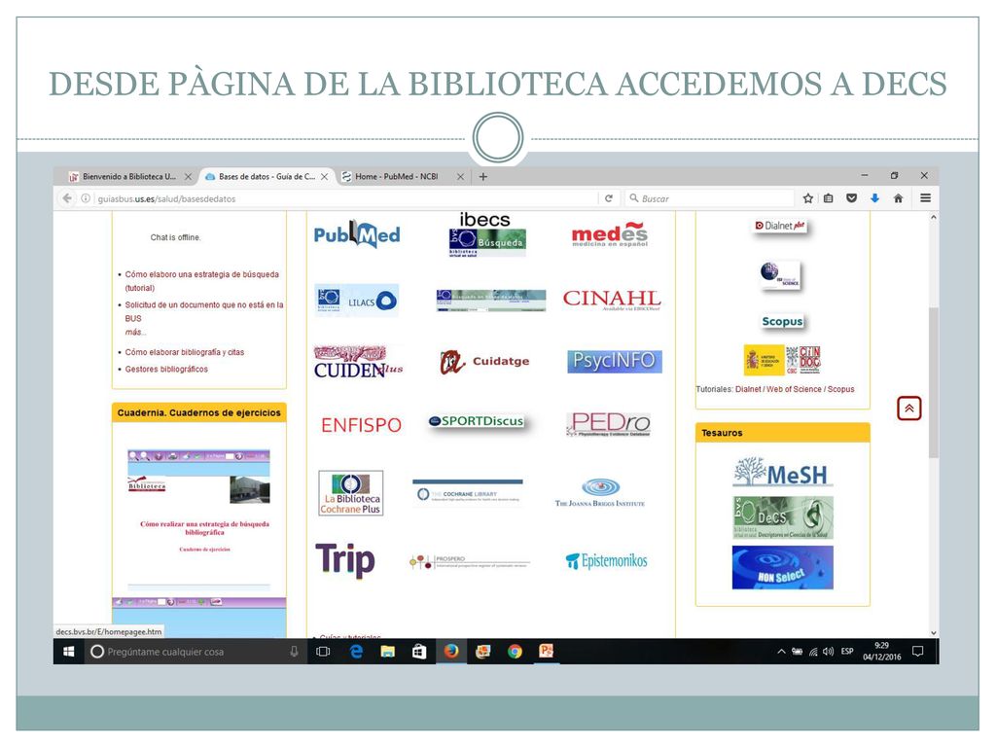This screenshot has width=996, height=747.
Task: Open the medes medicina en español logo
Action: pos(610,234)
